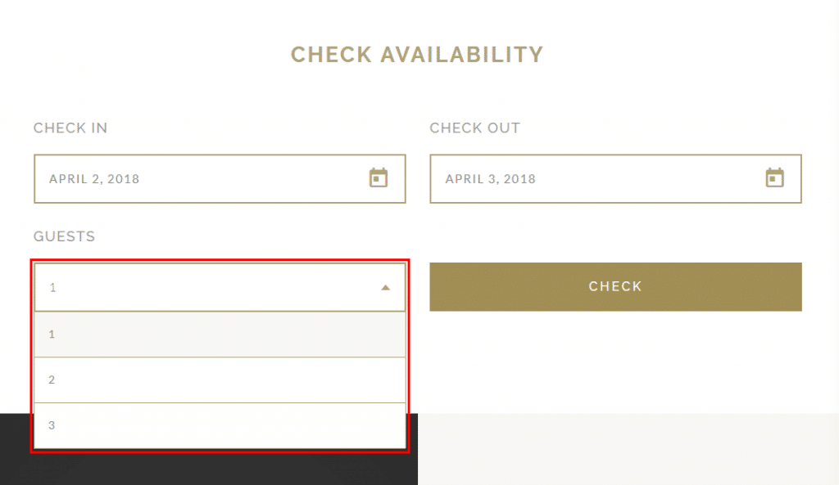The width and height of the screenshot is (839, 485).
Task: Open the check-in calendar icon
Action: pyautogui.click(x=378, y=177)
